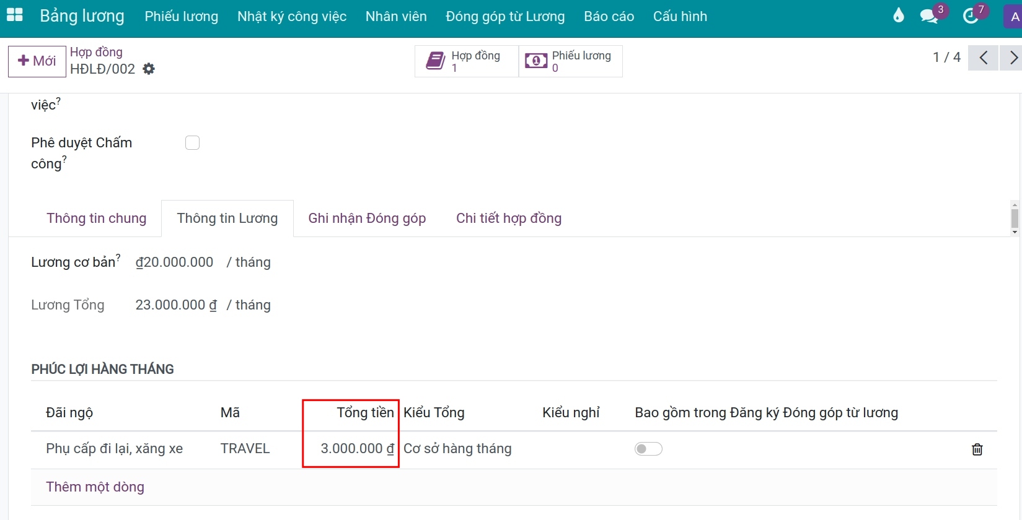Sort by the Kiểu nghỉ column header
Image resolution: width=1022 pixels, height=520 pixels.
point(571,413)
